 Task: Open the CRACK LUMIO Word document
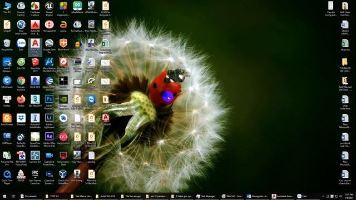click(345, 27)
